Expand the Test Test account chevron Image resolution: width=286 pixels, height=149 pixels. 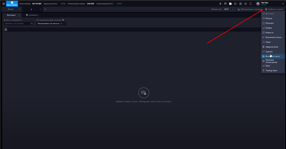[x=283, y=4]
